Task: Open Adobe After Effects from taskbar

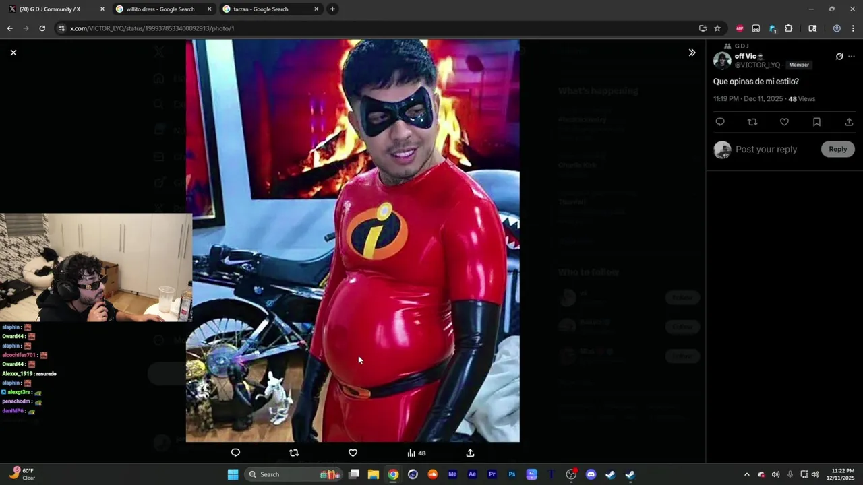Action: 472,474
